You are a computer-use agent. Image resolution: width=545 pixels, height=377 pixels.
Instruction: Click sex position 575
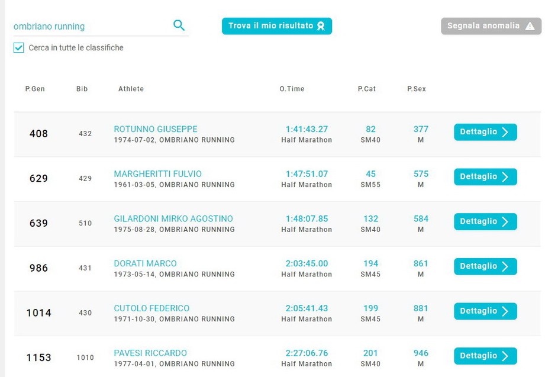coord(421,174)
